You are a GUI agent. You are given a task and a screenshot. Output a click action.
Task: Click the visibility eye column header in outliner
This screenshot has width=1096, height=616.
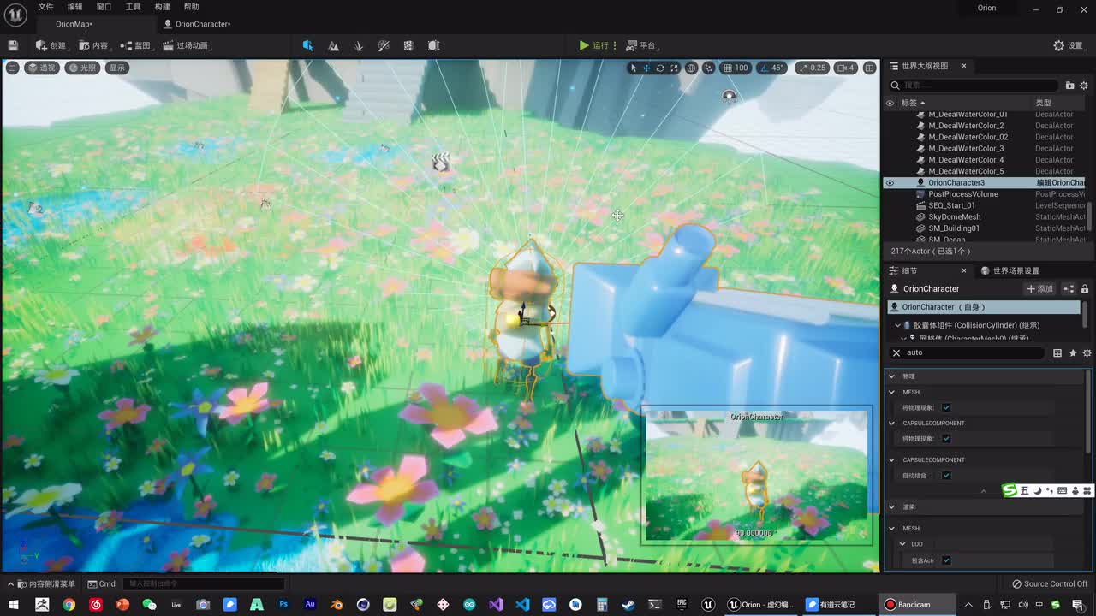point(890,103)
